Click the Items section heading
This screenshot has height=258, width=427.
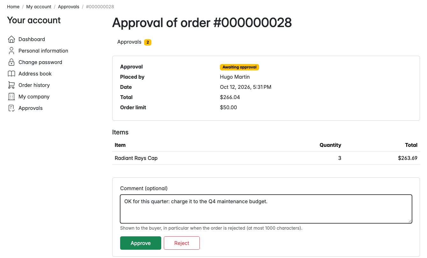pyautogui.click(x=120, y=132)
